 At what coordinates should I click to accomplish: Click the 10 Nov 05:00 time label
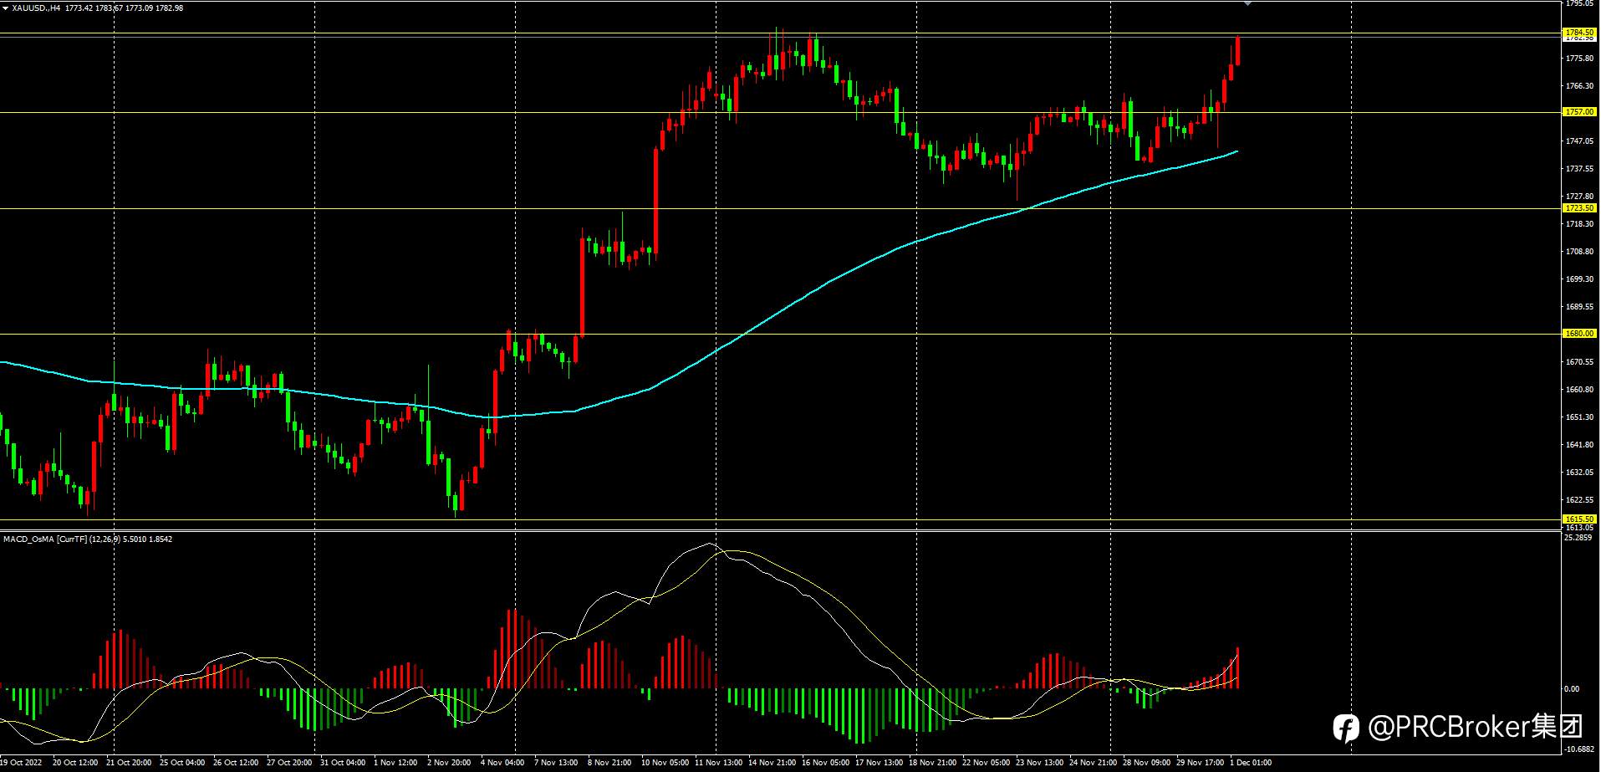coord(665,763)
